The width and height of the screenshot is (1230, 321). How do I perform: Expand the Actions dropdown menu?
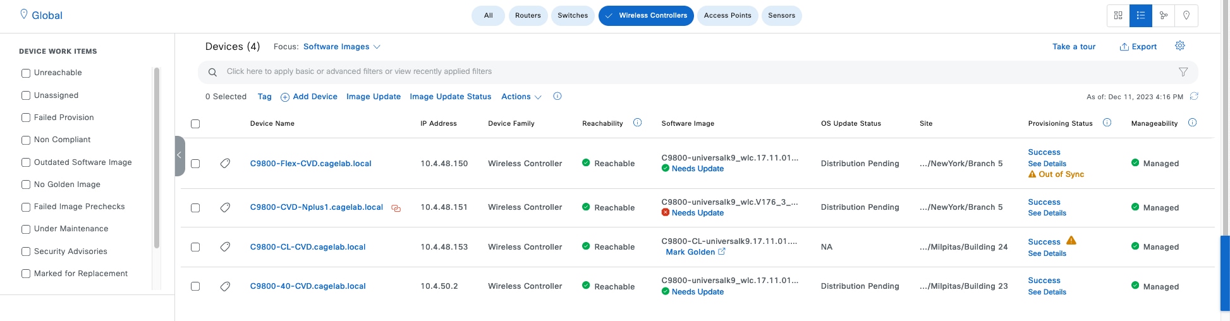(x=521, y=97)
